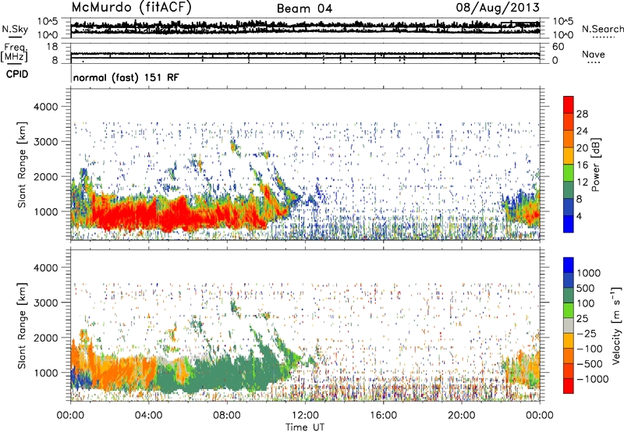Viewport: 624px width, 432px height.
Task: Click the "2000" tick on power panel
Action: pos(46,176)
